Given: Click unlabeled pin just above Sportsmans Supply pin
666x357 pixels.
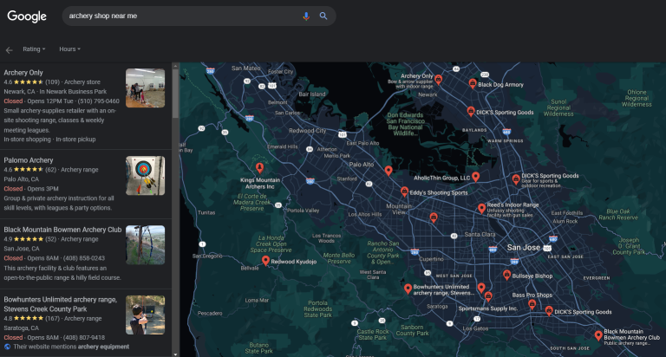Looking at the screenshot, I should [480, 289].
